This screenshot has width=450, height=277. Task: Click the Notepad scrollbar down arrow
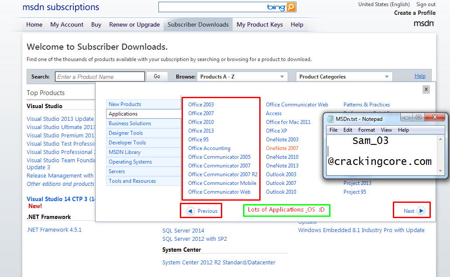click(440, 171)
